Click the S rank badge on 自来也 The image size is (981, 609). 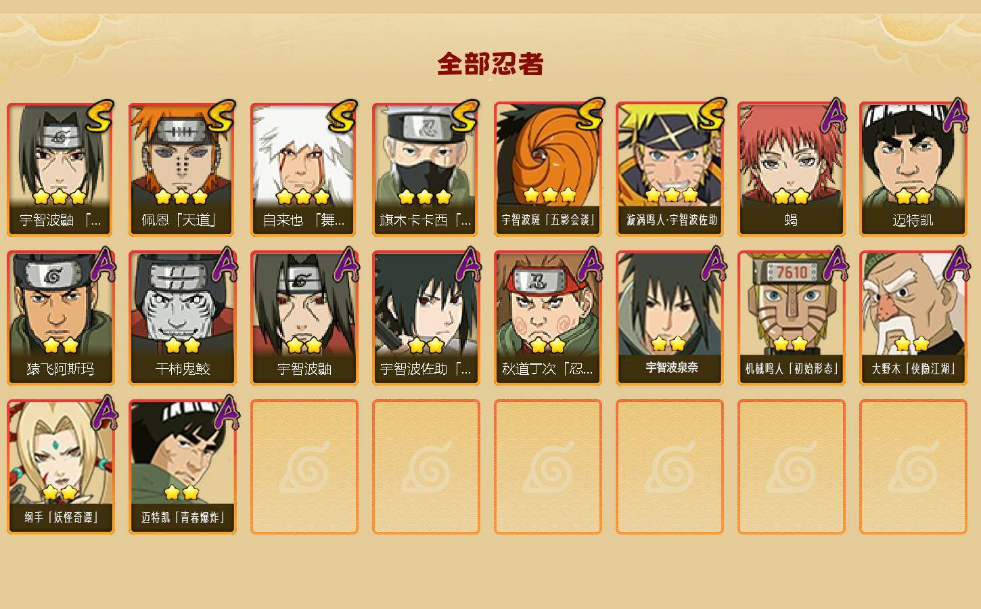[342, 118]
